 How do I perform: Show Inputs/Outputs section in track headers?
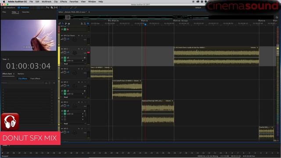(60, 23)
